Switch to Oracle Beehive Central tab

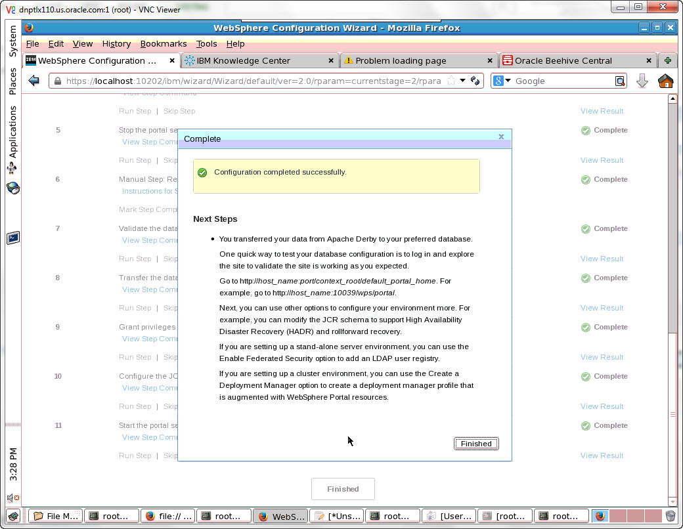pos(577,61)
